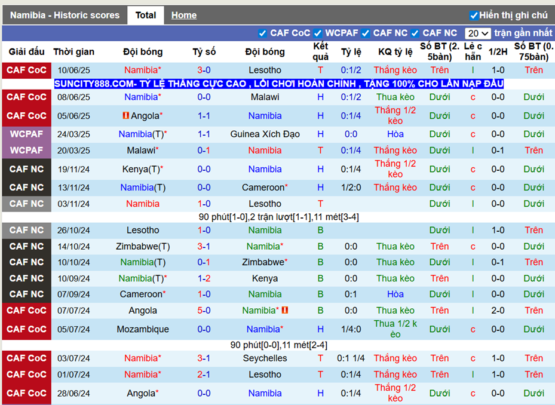This screenshot has width=555, height=405.
Task: Click the 1/2H column header
Action: click(498, 52)
